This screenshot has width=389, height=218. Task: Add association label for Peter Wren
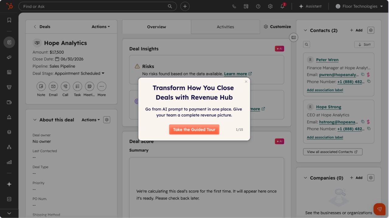[x=325, y=90]
